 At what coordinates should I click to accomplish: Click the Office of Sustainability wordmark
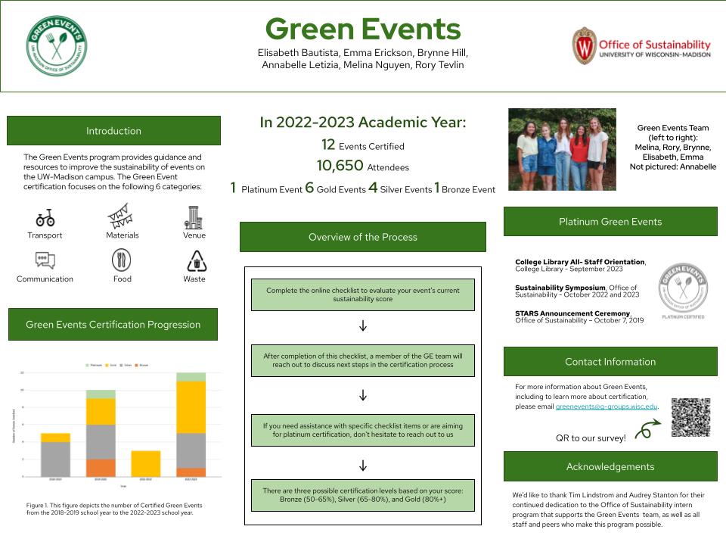coord(655,48)
